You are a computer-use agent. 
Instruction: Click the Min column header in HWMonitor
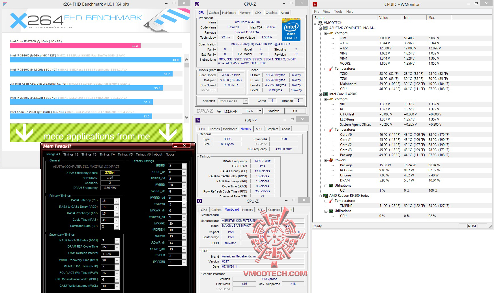click(x=414, y=18)
